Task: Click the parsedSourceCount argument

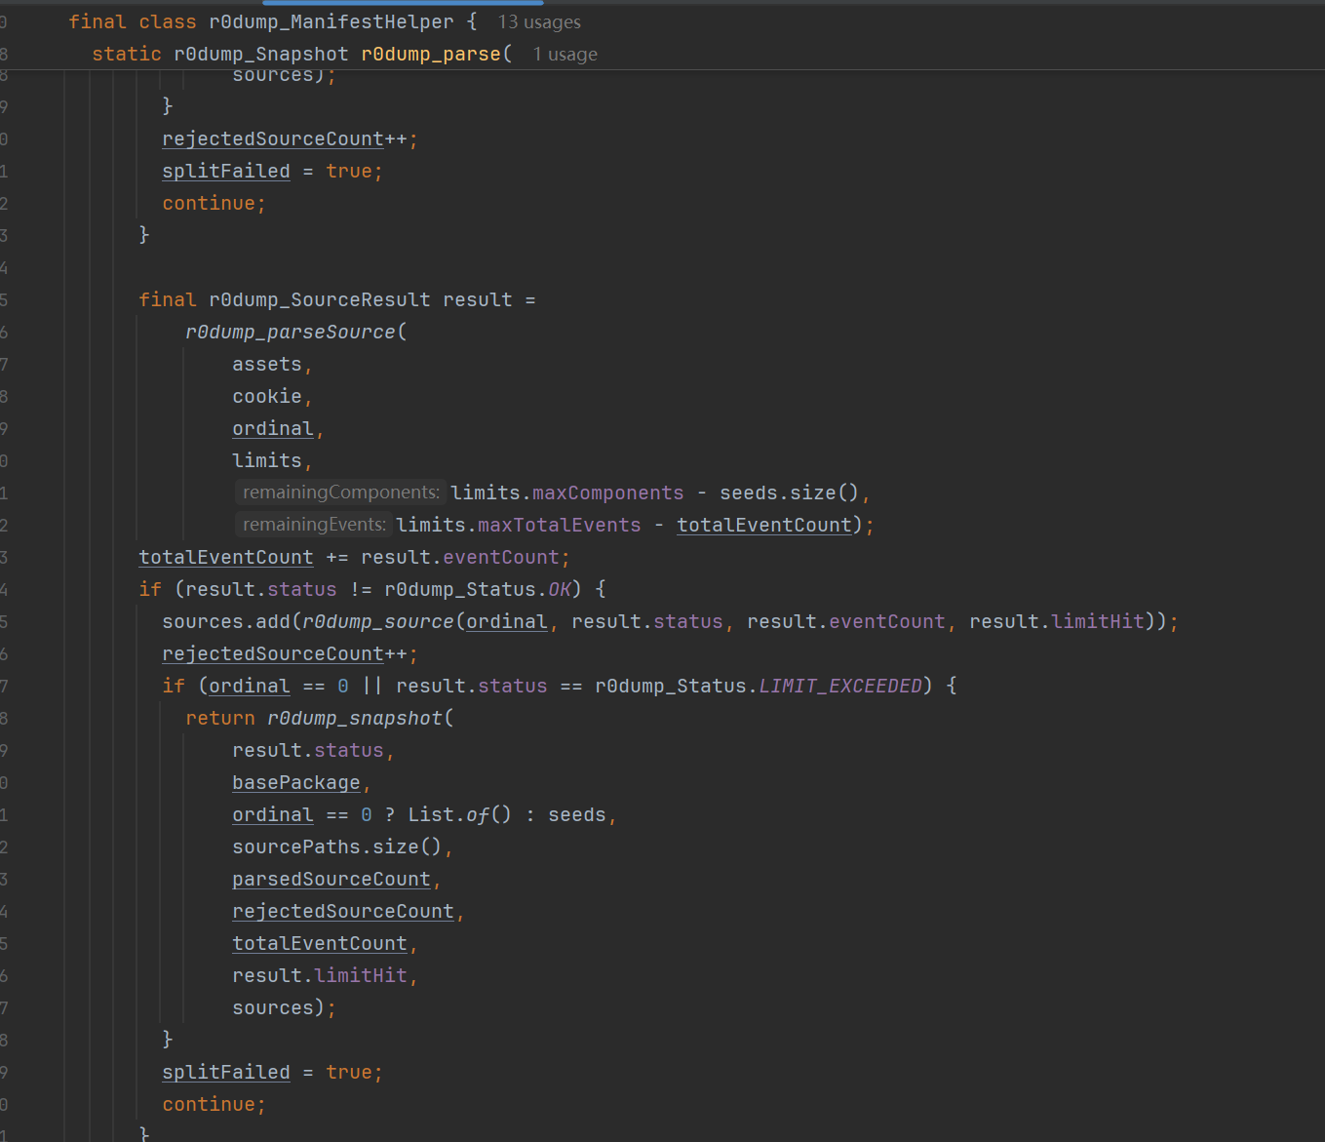Action: pyautogui.click(x=331, y=879)
